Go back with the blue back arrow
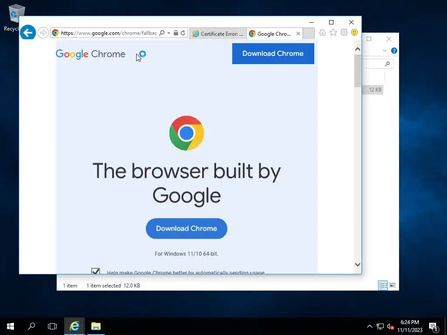 pyautogui.click(x=28, y=33)
